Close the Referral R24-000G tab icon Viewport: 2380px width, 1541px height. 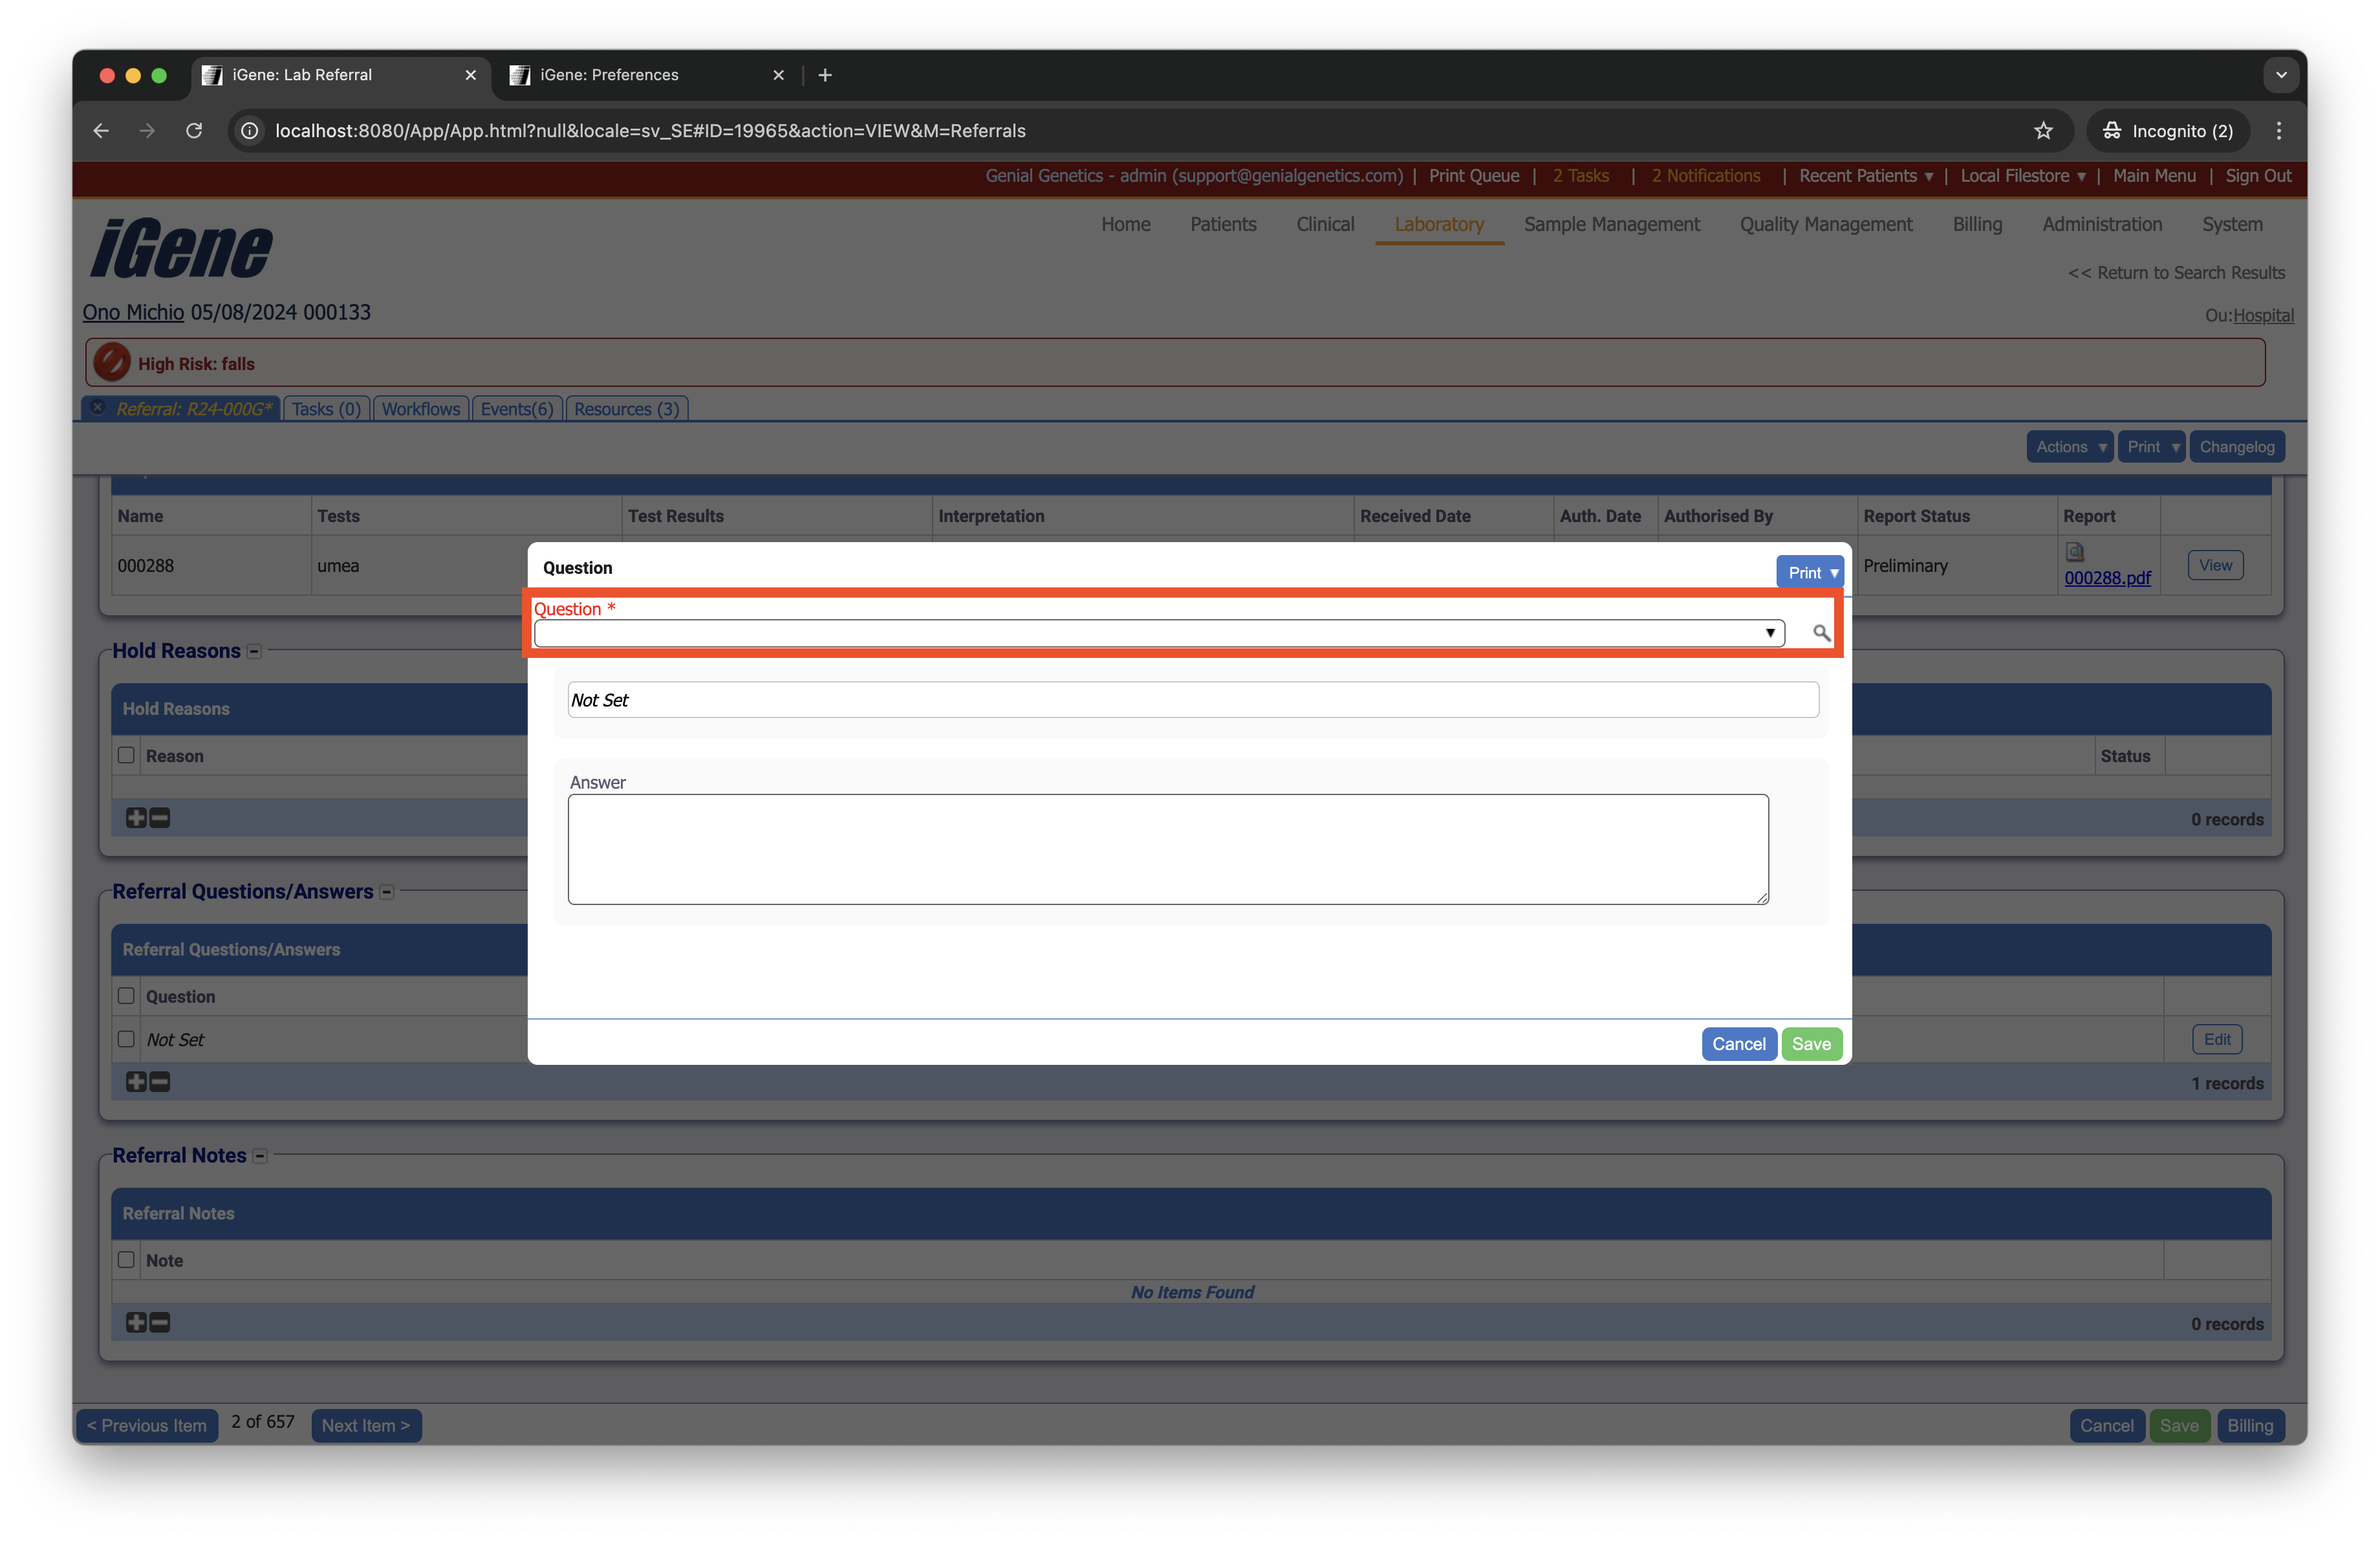tap(98, 408)
